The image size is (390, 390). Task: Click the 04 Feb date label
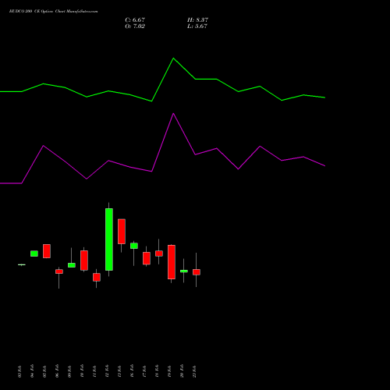(32, 371)
